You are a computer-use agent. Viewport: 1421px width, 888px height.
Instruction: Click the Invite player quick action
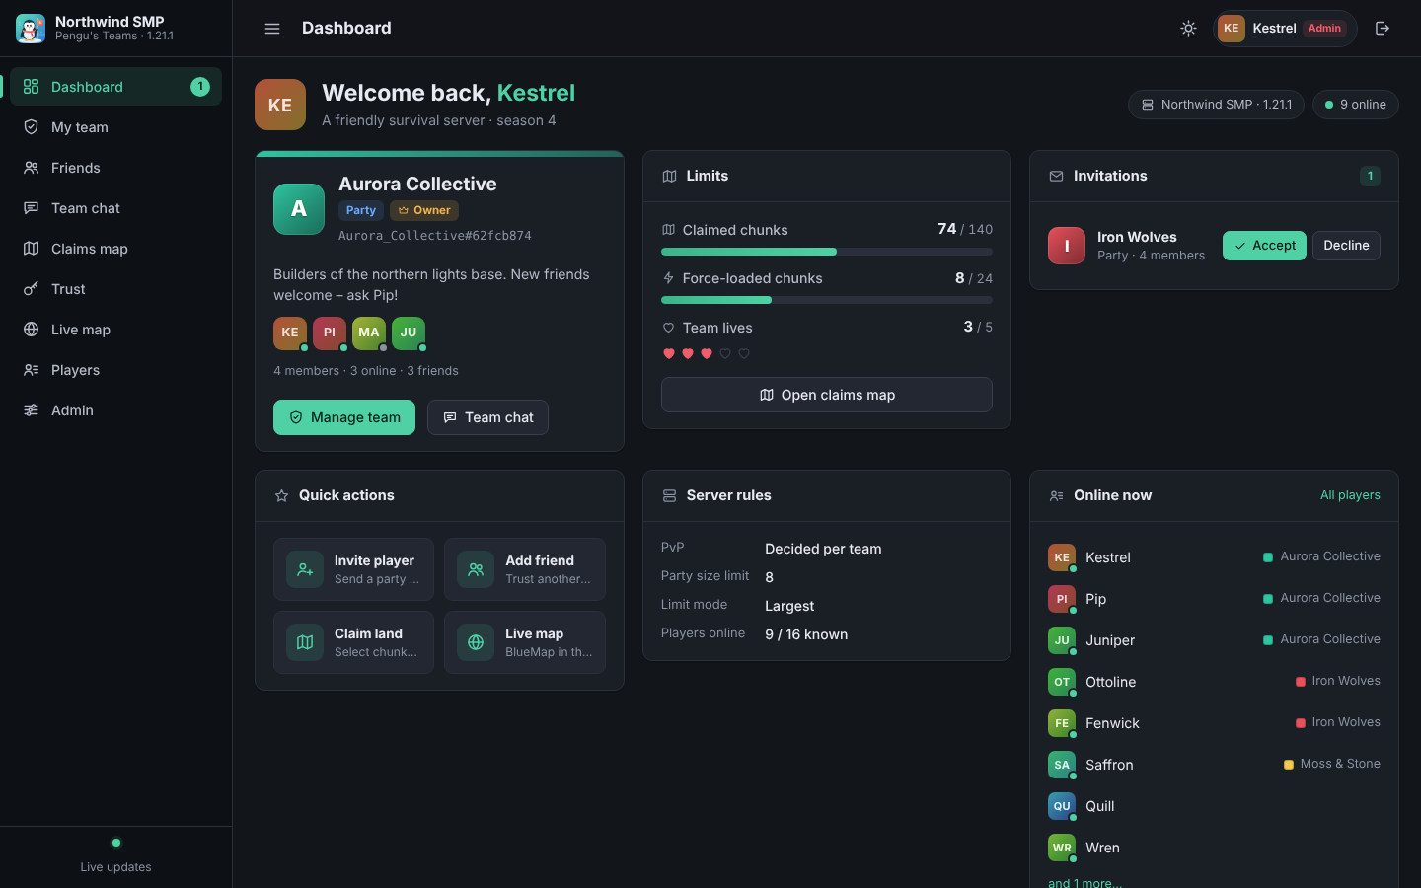(353, 569)
